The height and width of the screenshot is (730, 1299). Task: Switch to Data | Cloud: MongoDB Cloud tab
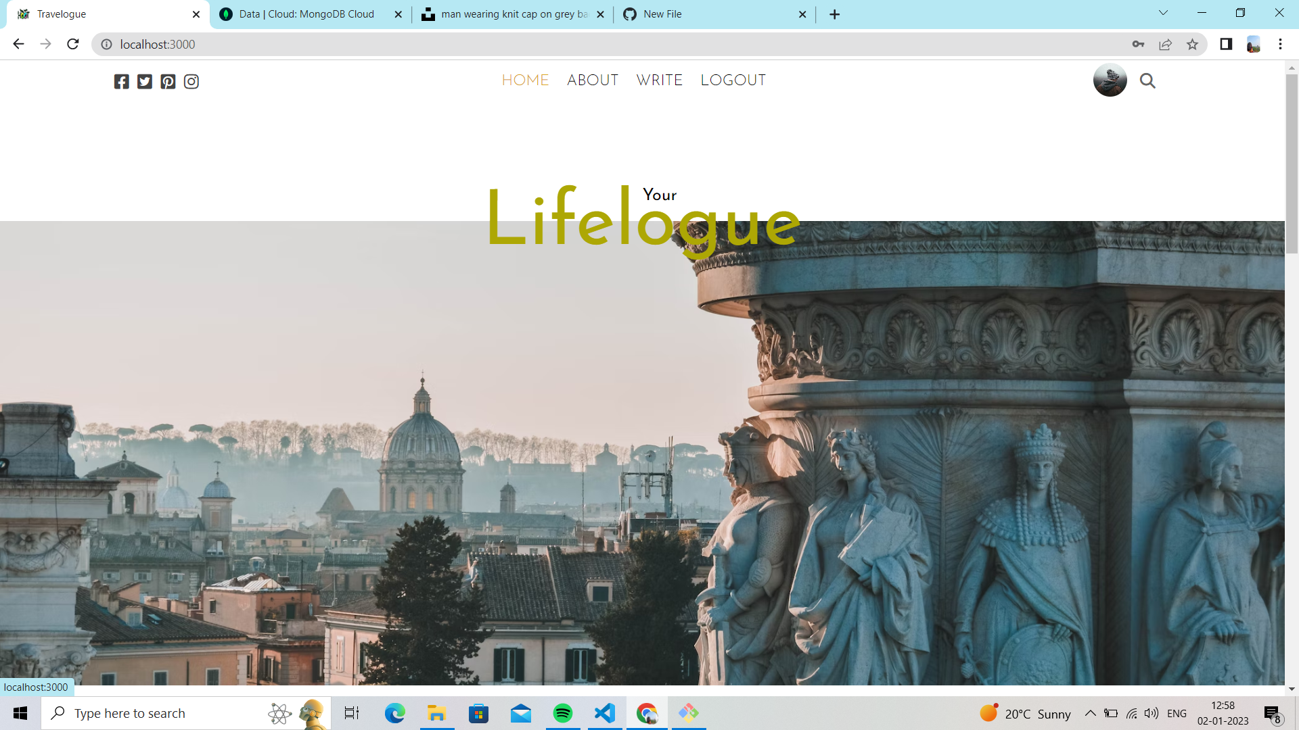(306, 14)
